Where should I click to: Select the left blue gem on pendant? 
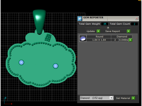21,62
